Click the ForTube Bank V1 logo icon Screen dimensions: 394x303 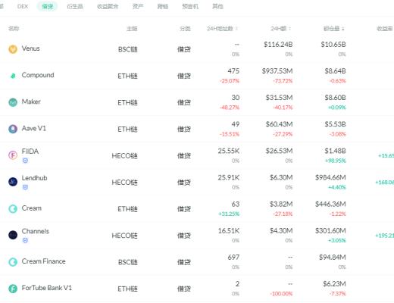(x=13, y=289)
